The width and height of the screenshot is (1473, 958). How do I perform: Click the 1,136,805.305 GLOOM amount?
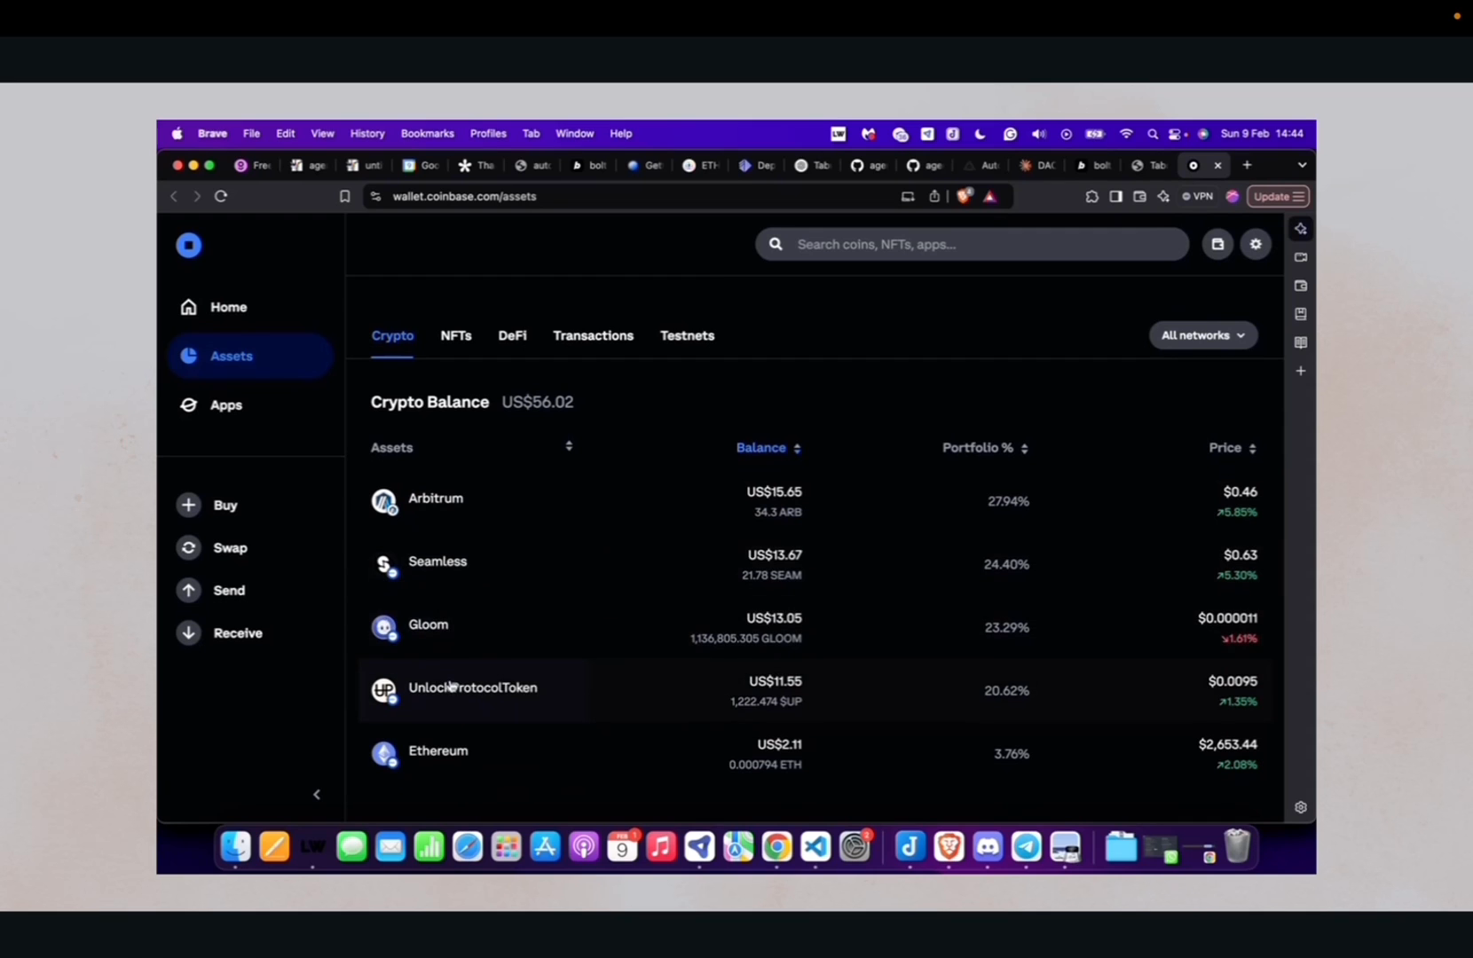pos(746,639)
